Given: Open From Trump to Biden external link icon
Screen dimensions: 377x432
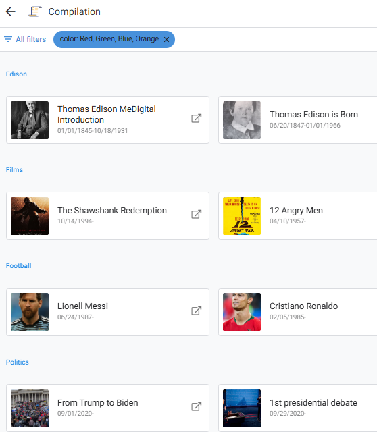Looking at the screenshot, I should 197,406.
